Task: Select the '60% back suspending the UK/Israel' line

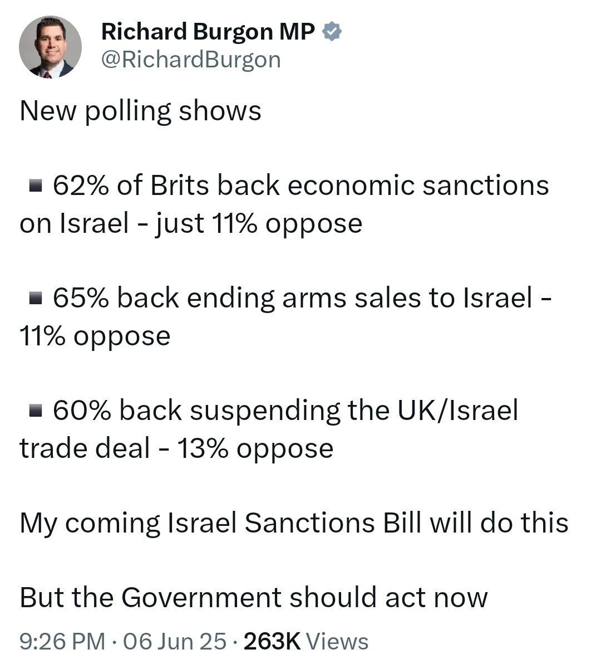Action: click(x=285, y=411)
